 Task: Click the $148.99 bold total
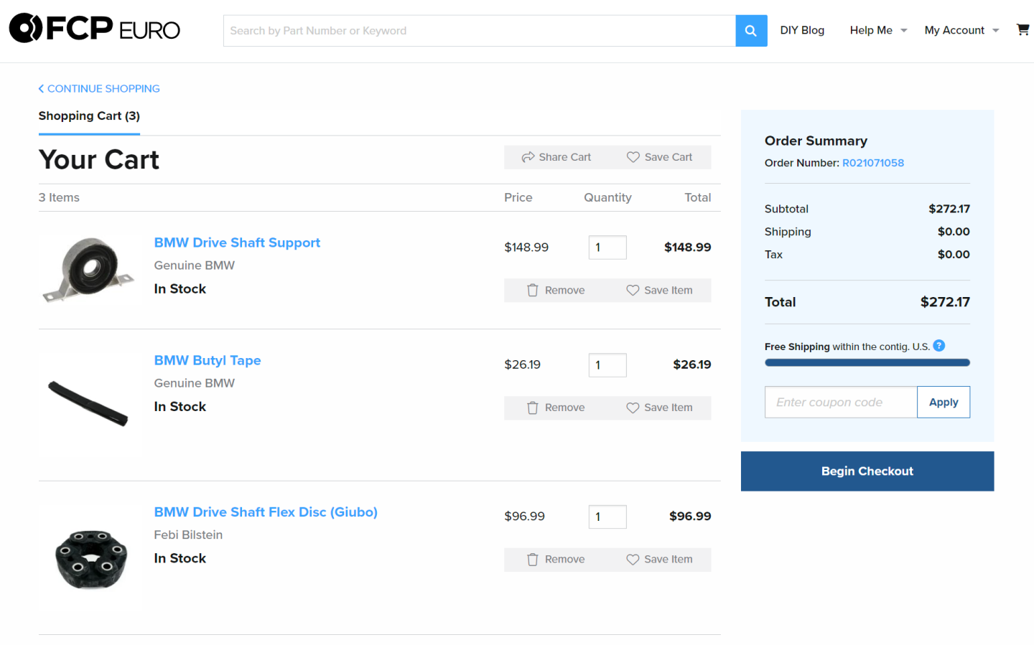[687, 248]
